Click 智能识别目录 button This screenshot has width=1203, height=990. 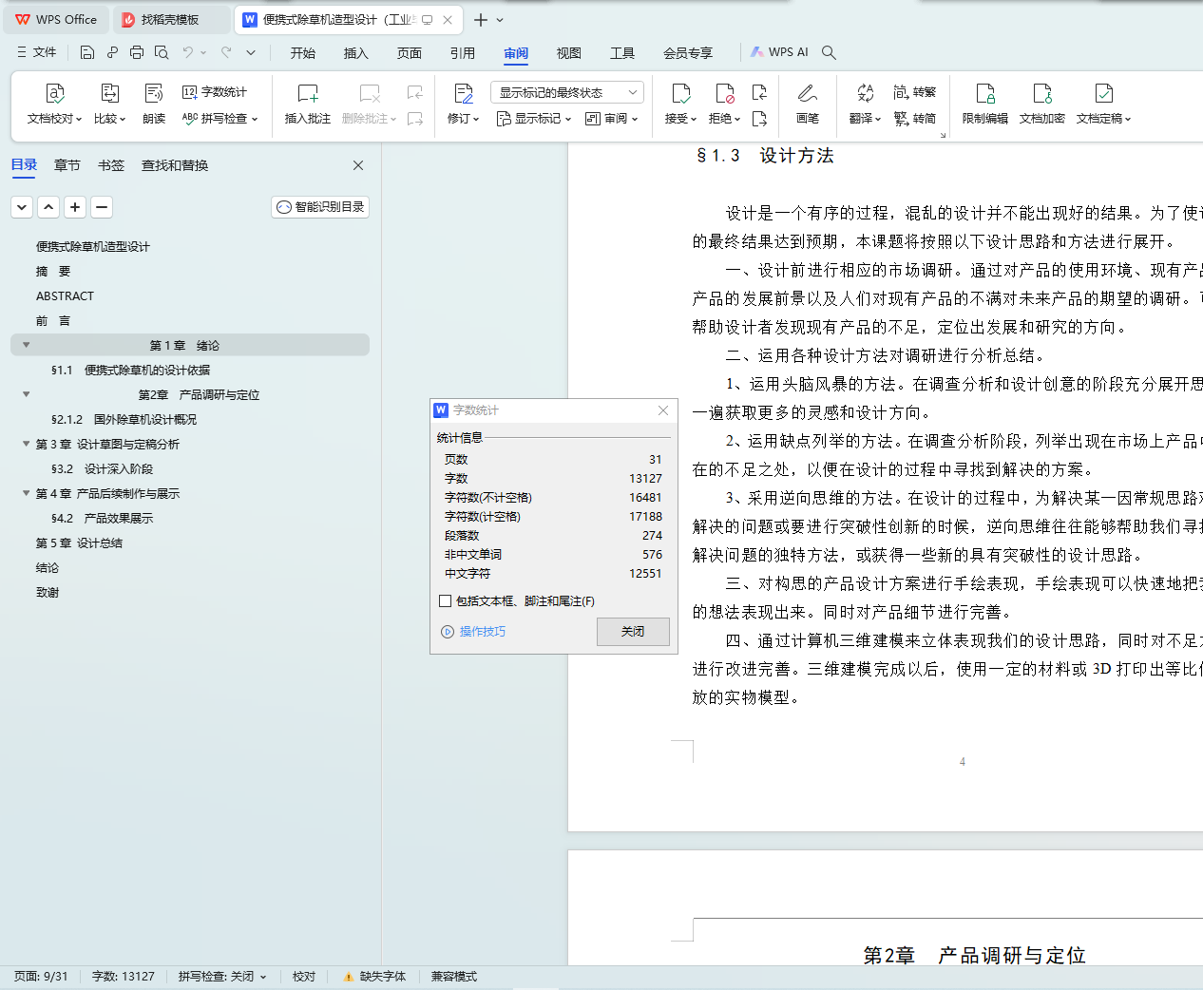320,207
